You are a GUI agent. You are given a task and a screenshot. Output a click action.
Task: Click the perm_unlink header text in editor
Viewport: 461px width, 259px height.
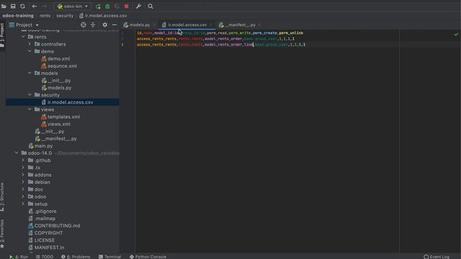pos(291,33)
